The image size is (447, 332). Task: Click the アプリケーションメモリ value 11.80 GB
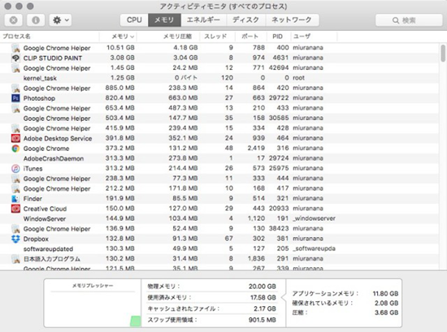385,294
